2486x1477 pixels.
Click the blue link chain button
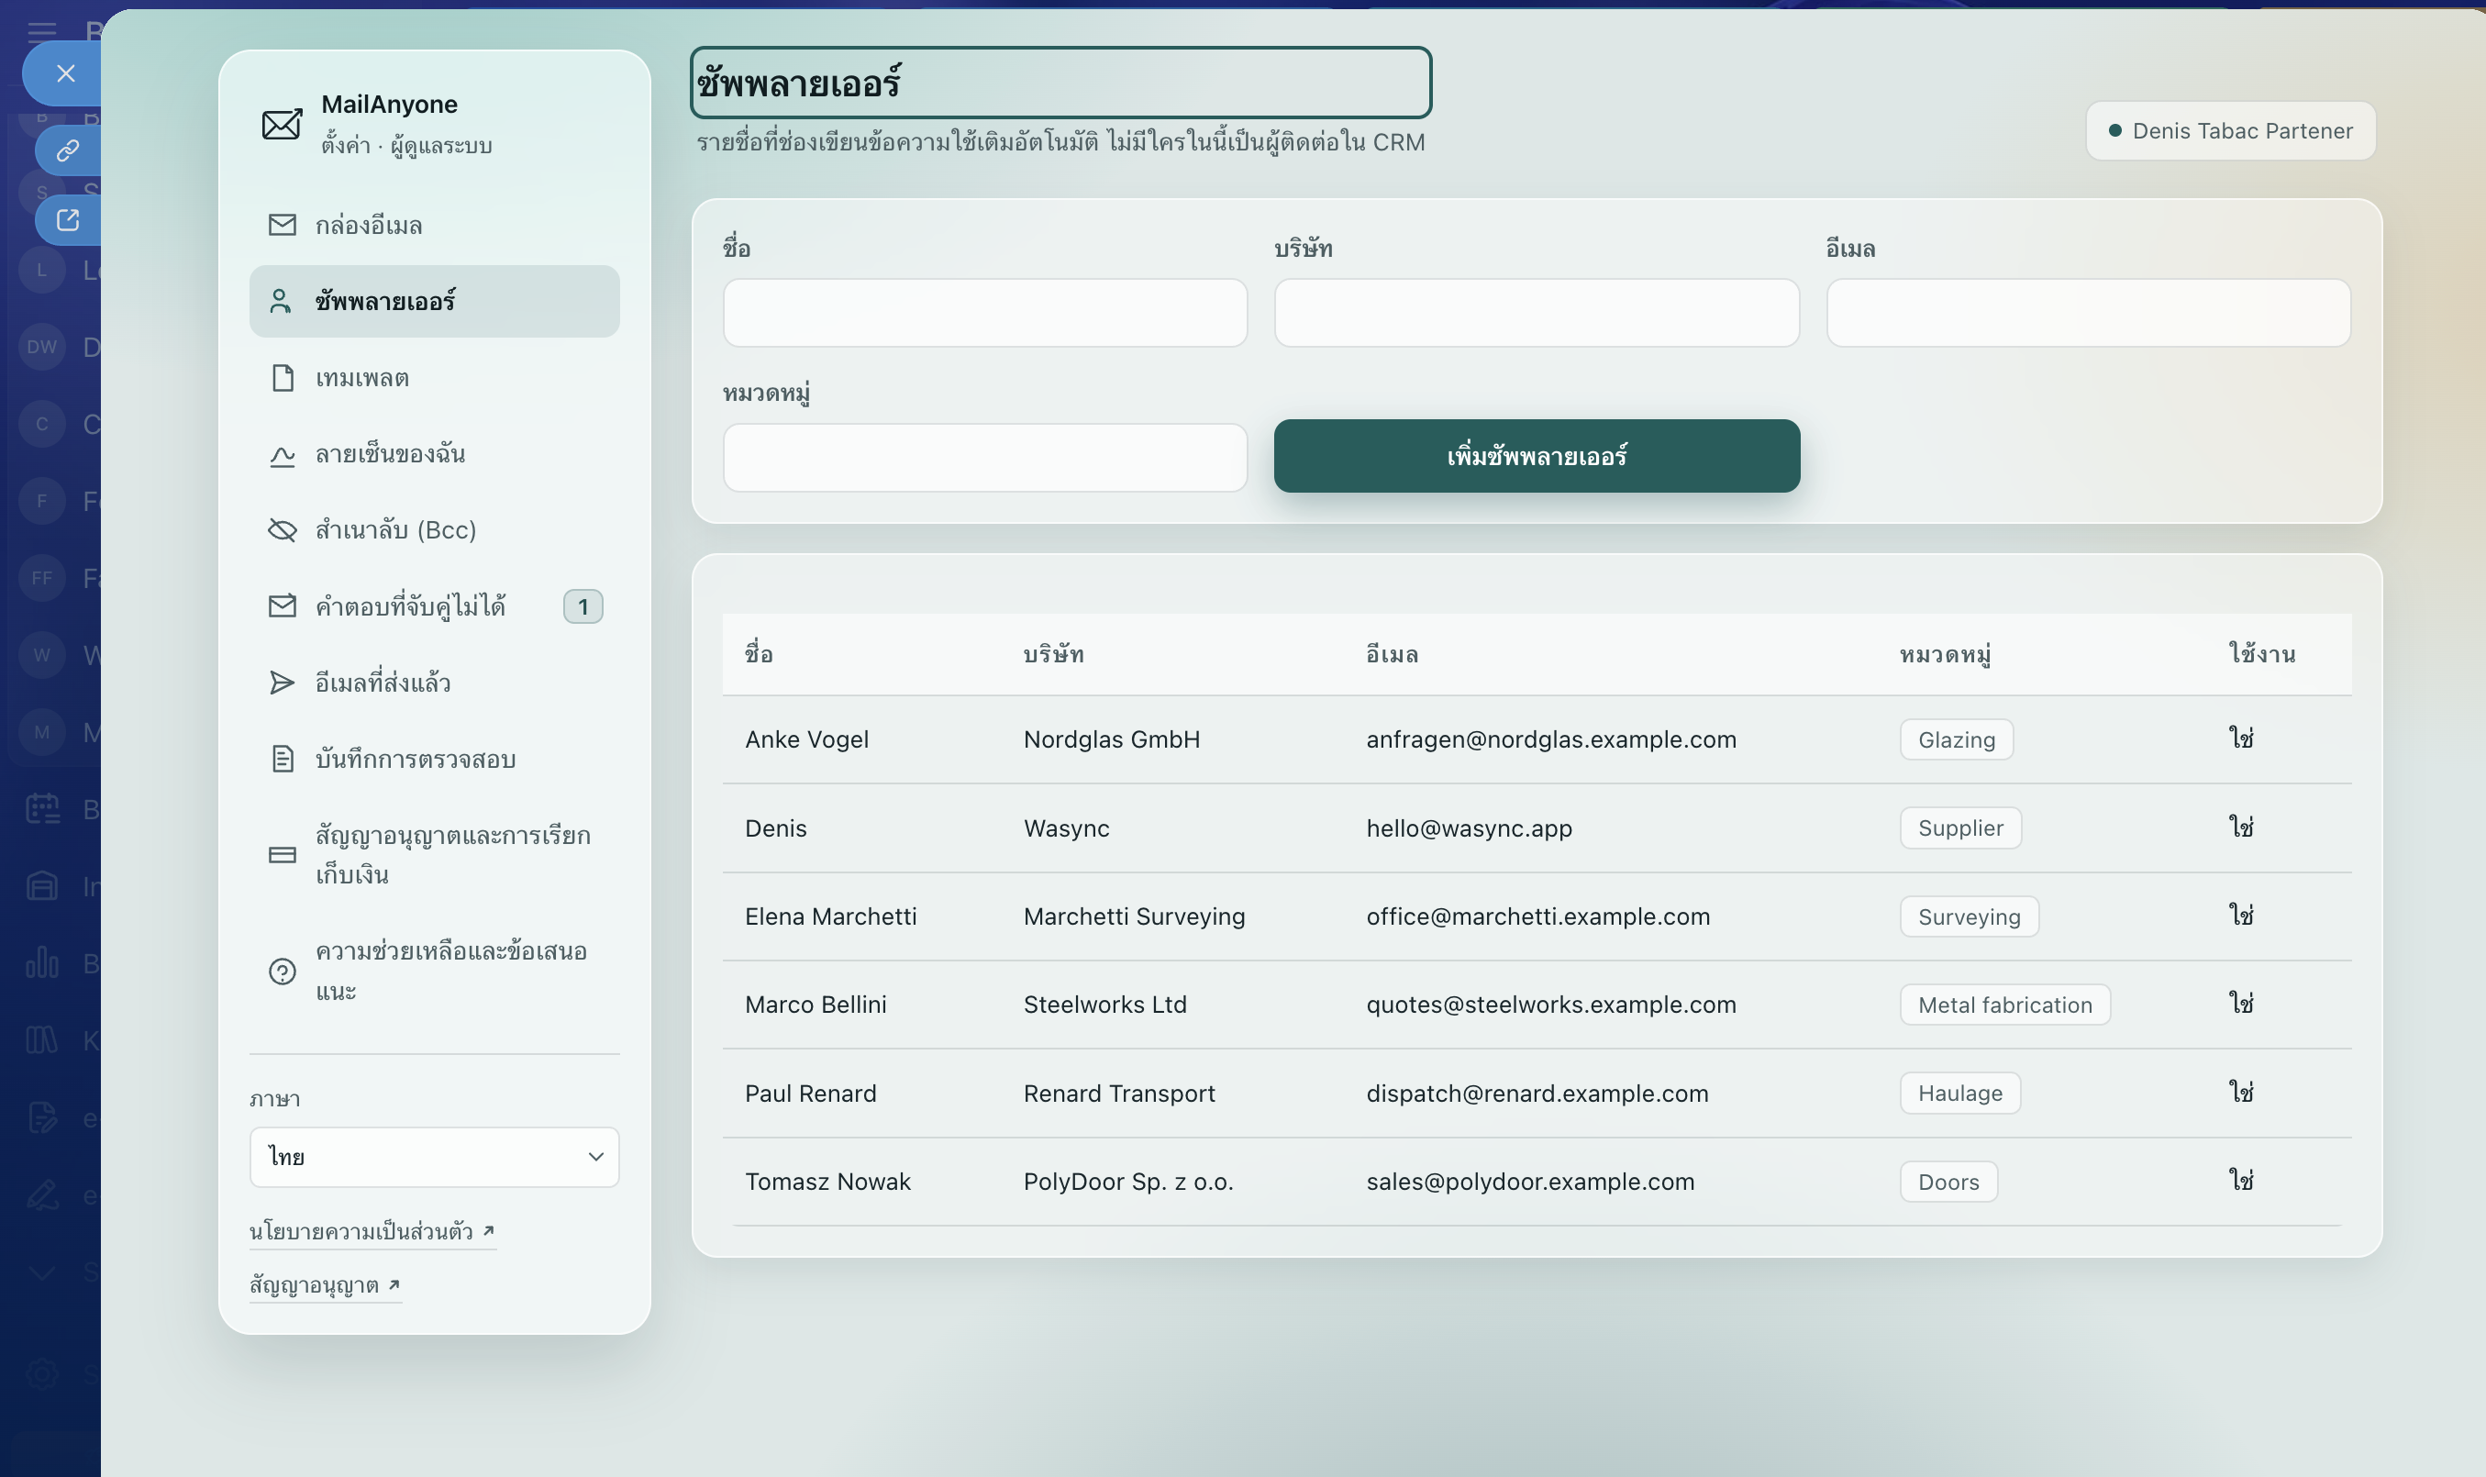68,150
